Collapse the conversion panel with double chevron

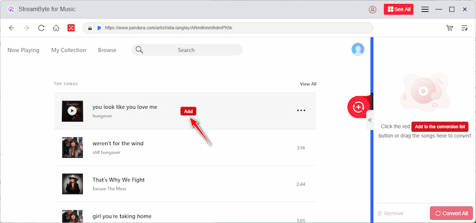point(369,120)
